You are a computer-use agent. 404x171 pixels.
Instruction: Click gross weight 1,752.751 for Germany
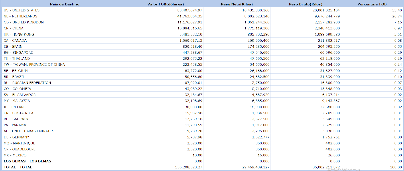pos(331,137)
